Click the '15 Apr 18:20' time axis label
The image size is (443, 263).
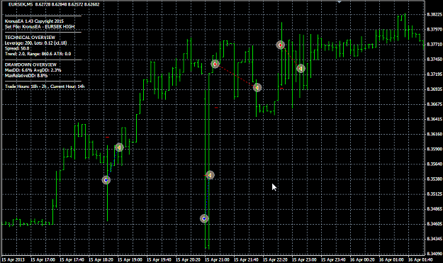coord(101,259)
